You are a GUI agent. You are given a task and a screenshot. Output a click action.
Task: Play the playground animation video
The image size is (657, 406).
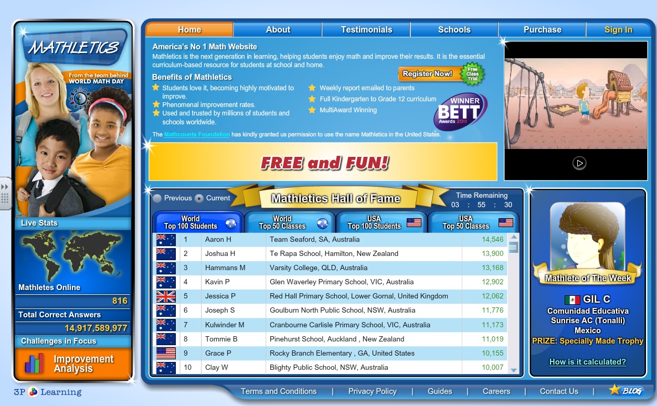[579, 163]
